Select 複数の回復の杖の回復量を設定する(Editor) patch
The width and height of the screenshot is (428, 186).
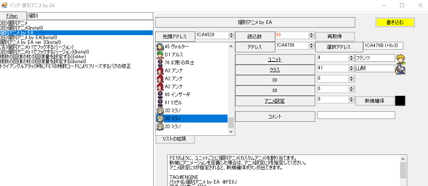click(x=76, y=56)
